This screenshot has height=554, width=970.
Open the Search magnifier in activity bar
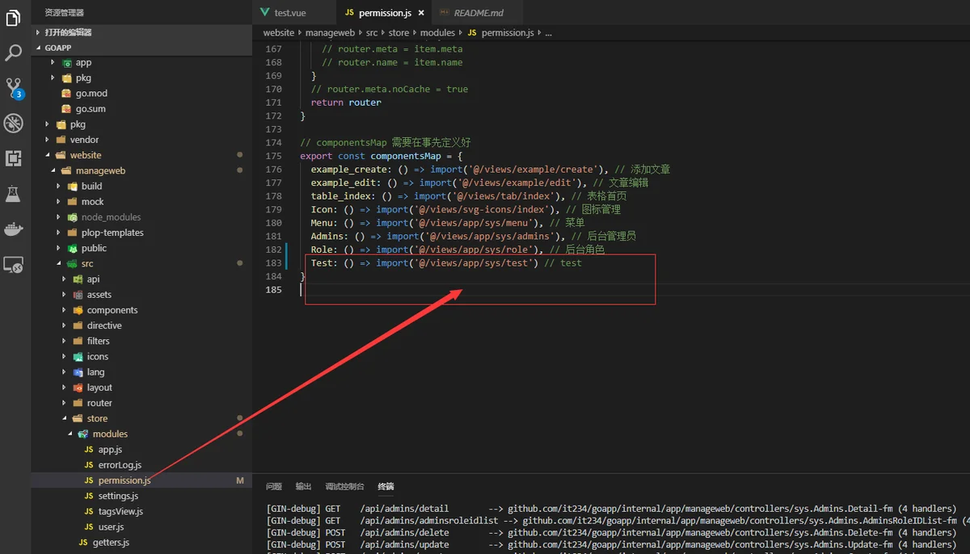(13, 53)
